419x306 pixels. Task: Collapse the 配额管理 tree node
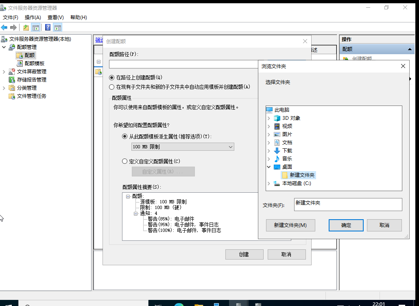click(x=4, y=47)
